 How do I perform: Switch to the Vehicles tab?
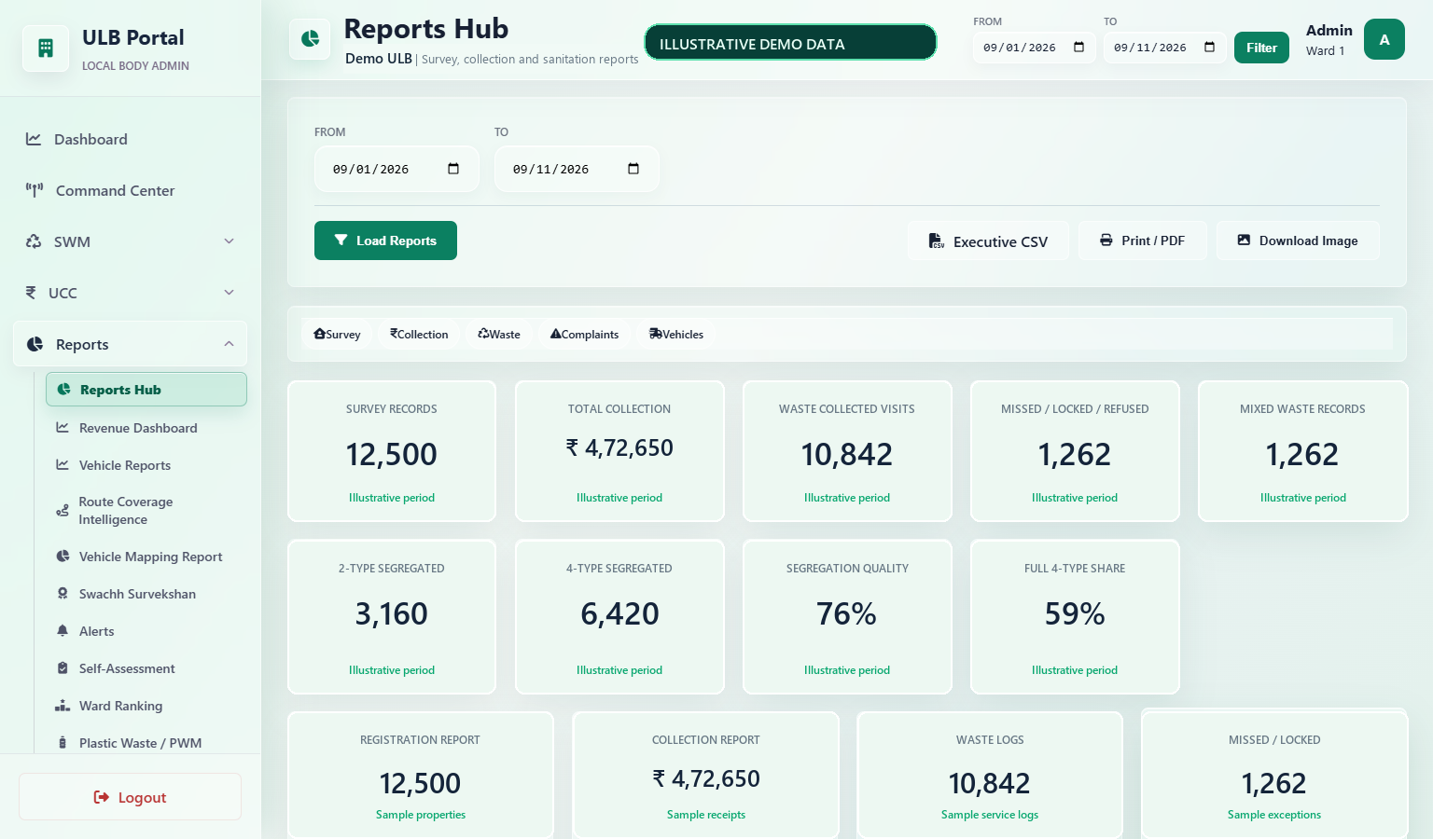point(676,335)
